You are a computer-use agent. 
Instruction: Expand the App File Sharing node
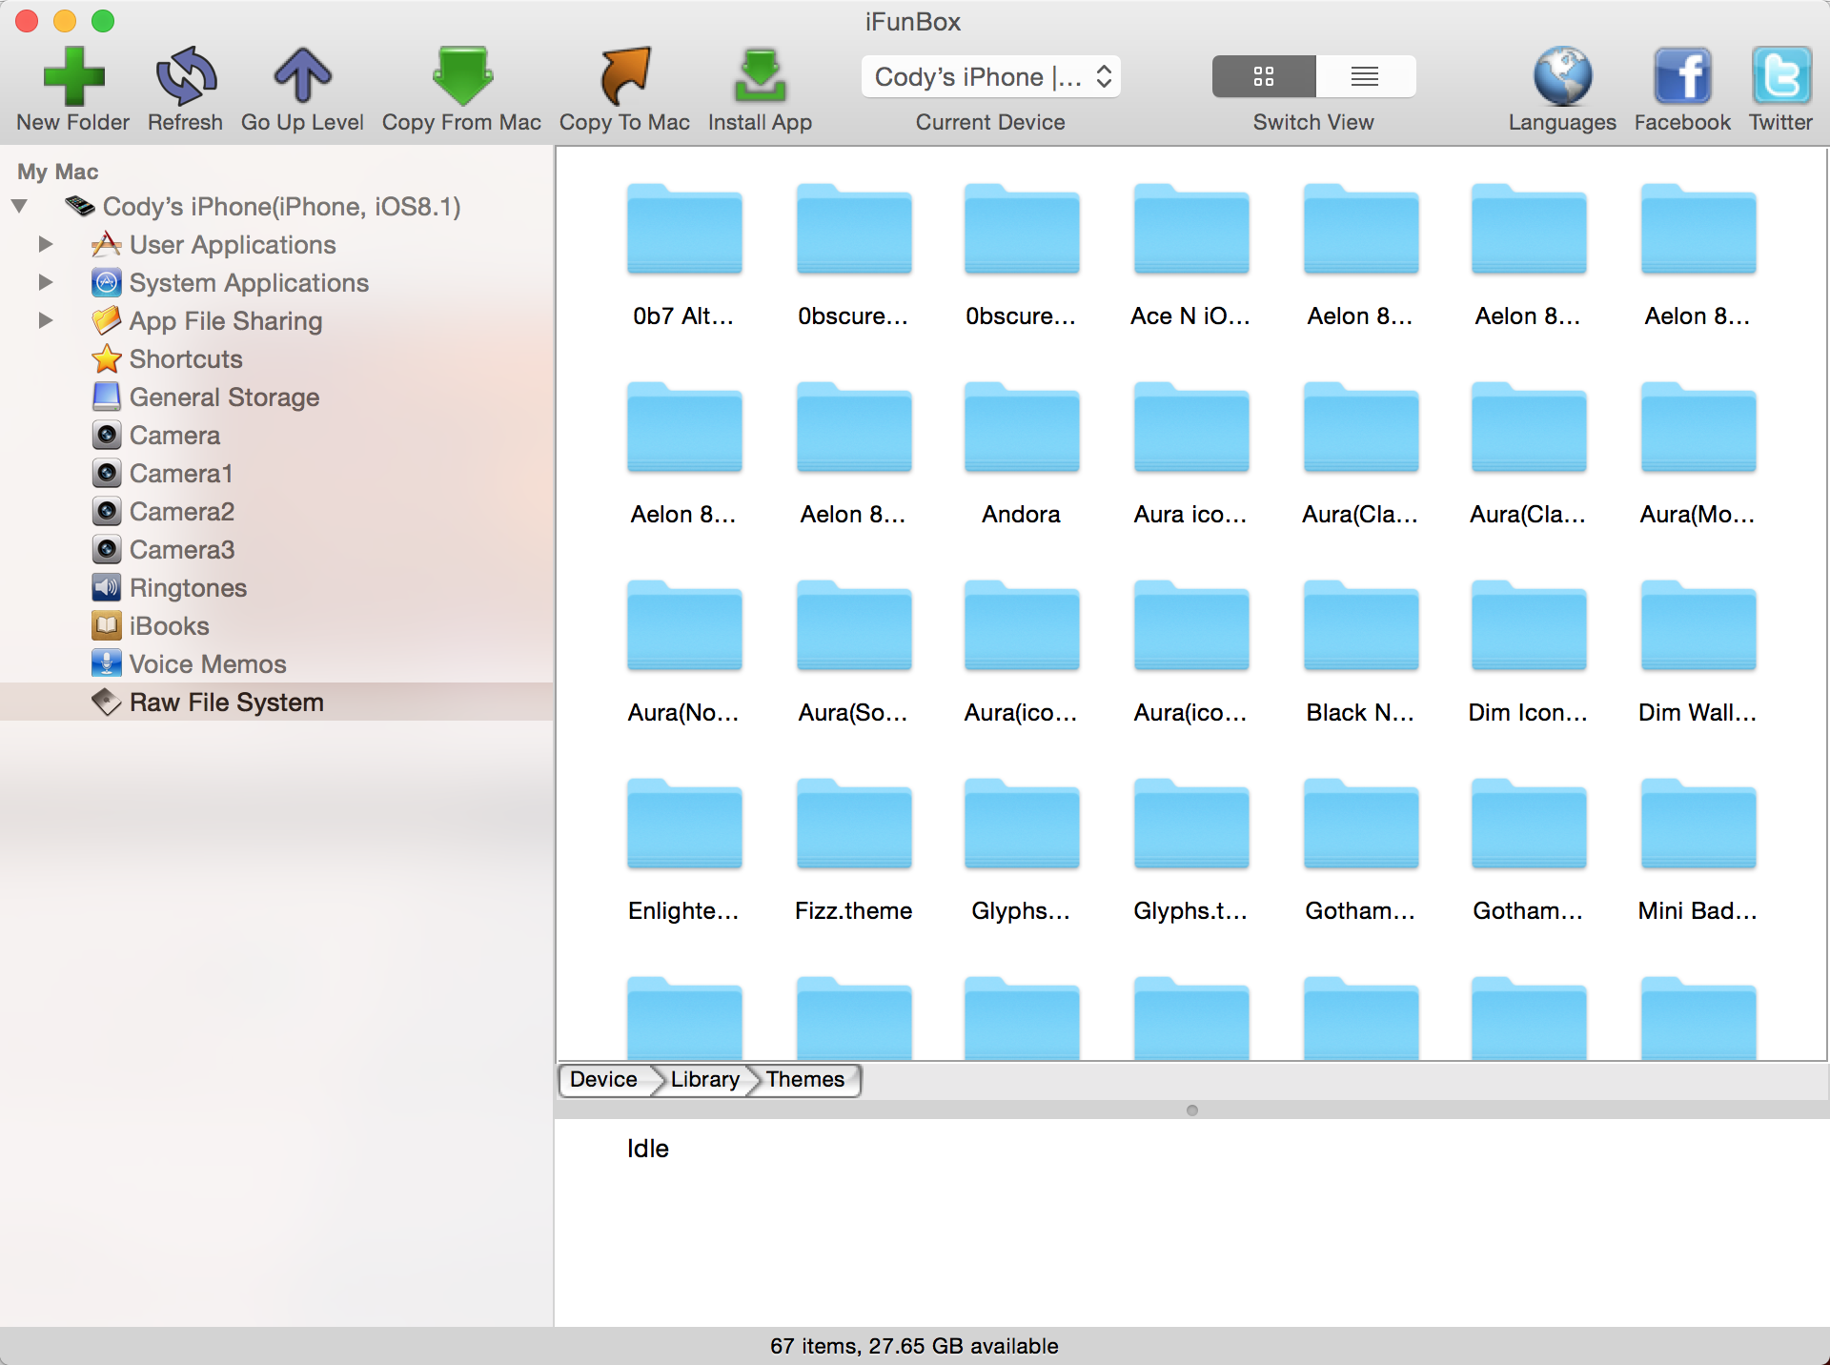pyautogui.click(x=45, y=320)
